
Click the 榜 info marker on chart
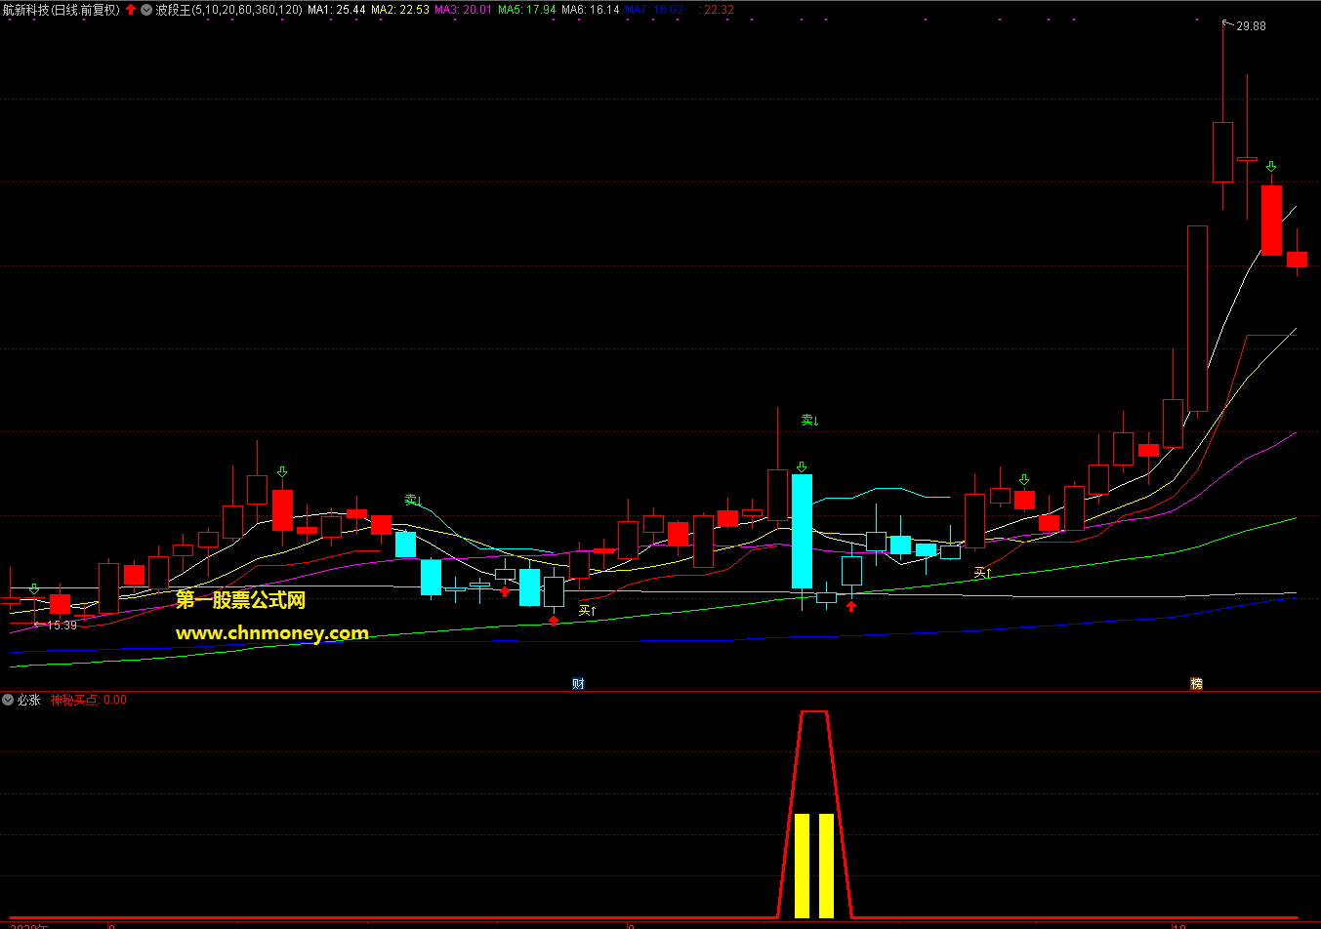(1196, 683)
